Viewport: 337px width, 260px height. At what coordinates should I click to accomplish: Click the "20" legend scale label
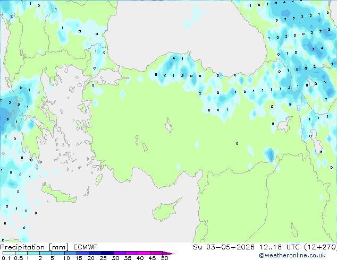[91, 258]
